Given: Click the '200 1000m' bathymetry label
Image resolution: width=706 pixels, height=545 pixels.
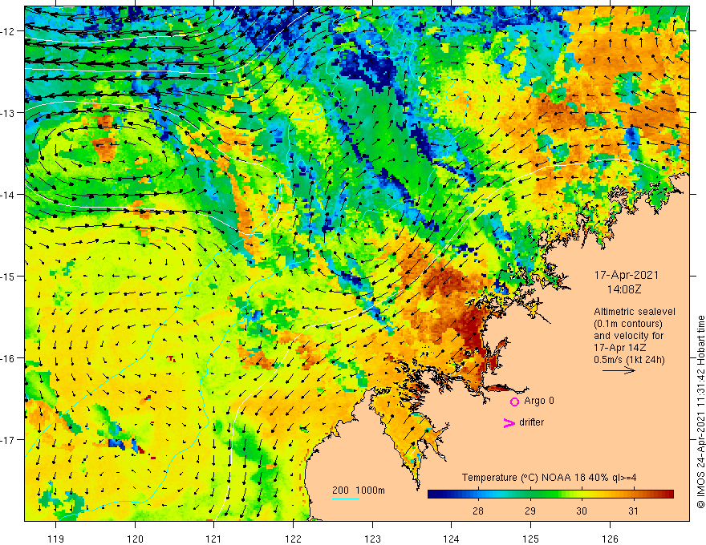Looking at the screenshot, I should tap(359, 490).
